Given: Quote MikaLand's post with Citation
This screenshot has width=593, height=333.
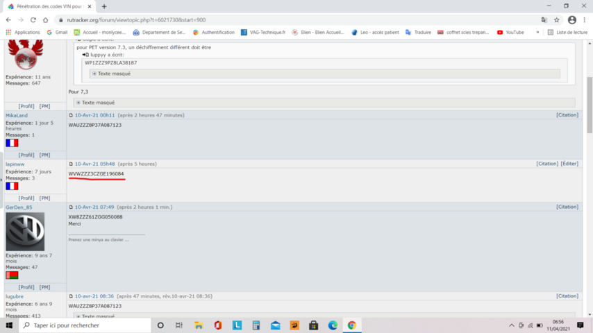Looking at the screenshot, I should coord(567,115).
